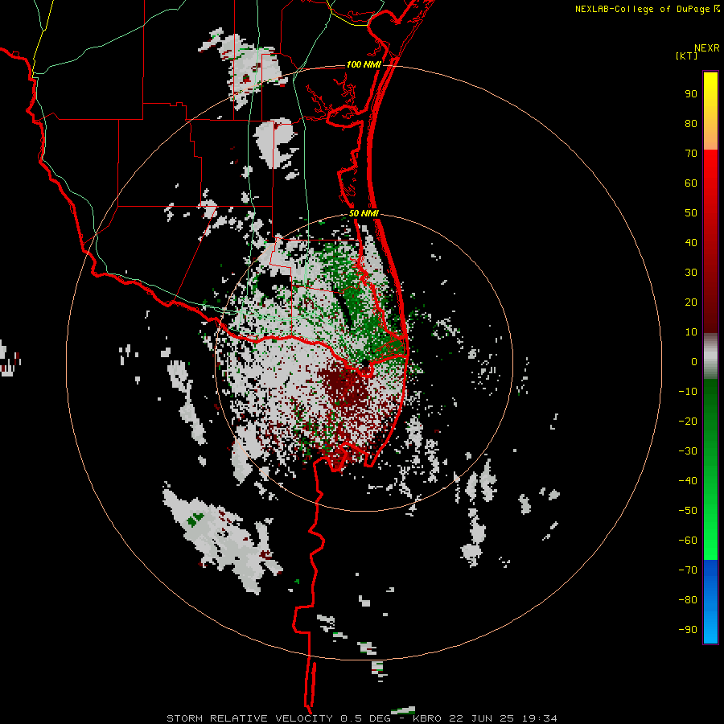724x724 pixels.
Task: Click the [KT] units label
Action: pyautogui.click(x=687, y=56)
